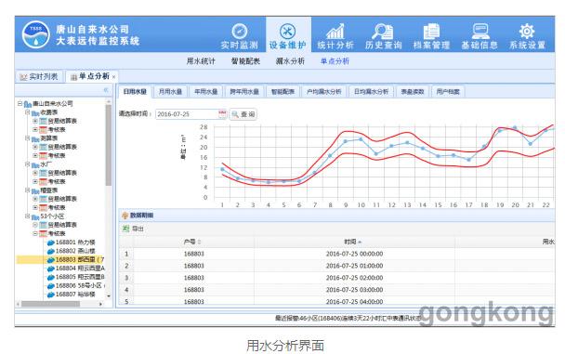Screen dimensions: 565x354
Task: Open the 基础信息 computer icon
Action: click(x=480, y=32)
